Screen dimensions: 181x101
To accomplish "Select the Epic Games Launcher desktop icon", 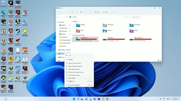I will click(x=3, y=61).
